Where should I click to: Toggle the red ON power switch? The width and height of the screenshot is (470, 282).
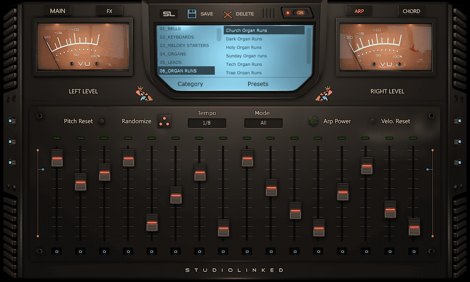(x=297, y=13)
